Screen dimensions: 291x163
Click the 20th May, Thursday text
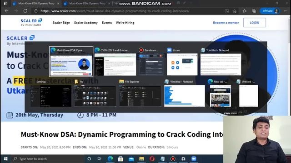coord(40,115)
